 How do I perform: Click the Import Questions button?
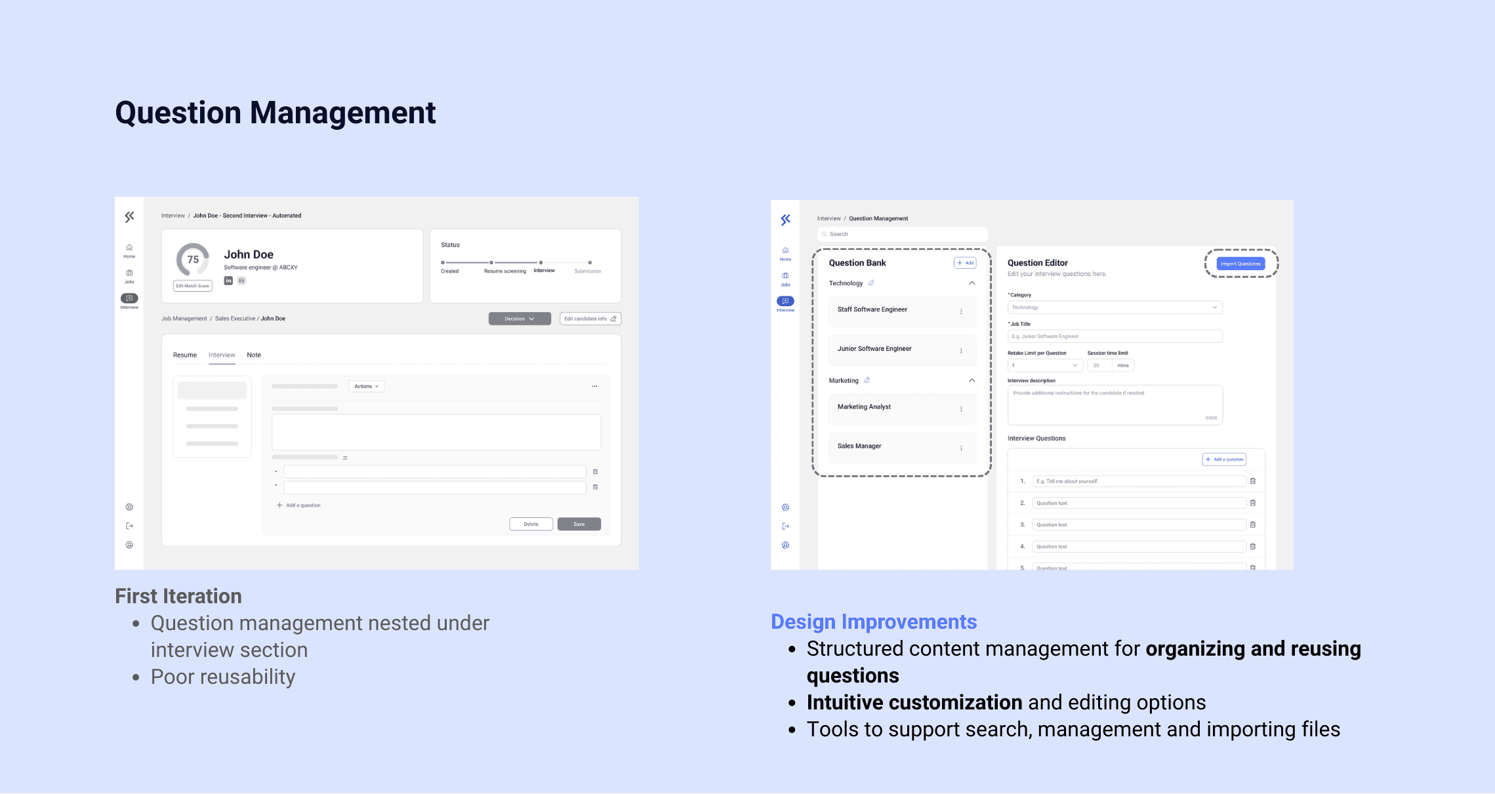point(1240,264)
